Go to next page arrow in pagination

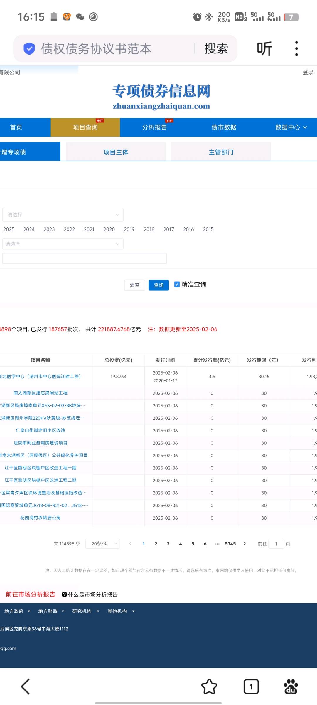[245, 543]
